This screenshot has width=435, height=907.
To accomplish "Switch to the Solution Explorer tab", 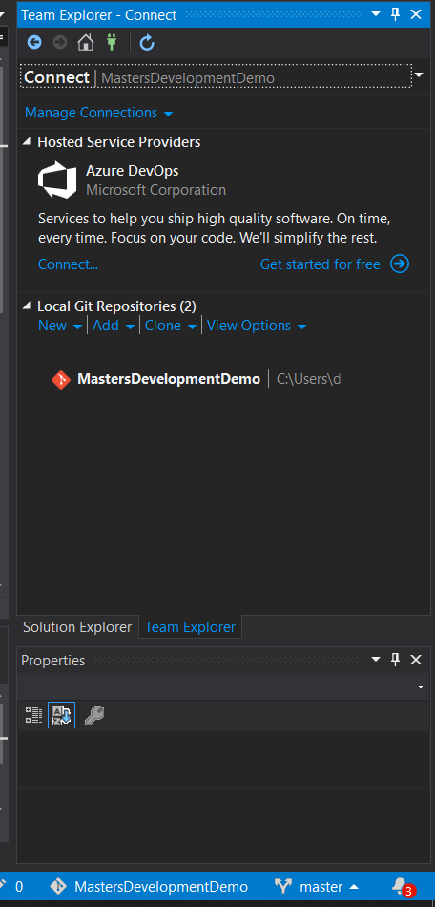I will coord(77,627).
